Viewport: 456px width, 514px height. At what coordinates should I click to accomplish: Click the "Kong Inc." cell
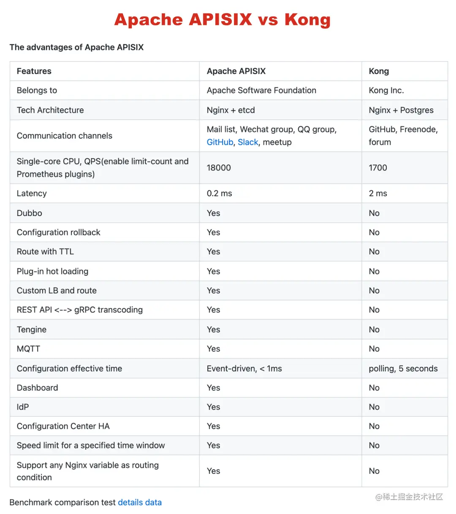pyautogui.click(x=386, y=90)
